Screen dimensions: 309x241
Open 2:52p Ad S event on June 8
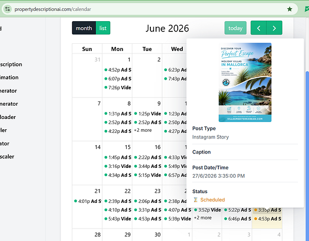[x=117, y=123]
